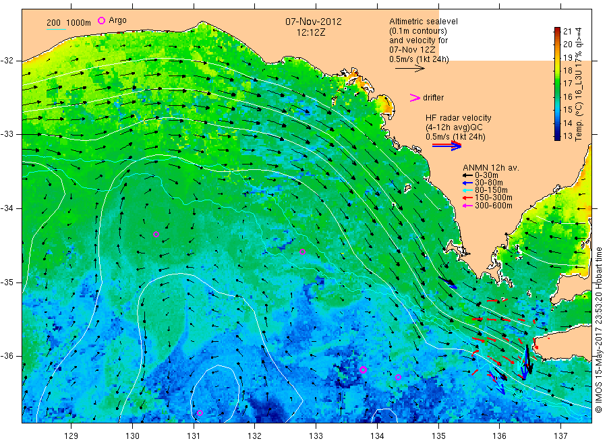Click the cyan 200m isobath legend line
The image size is (607, 445).
[56, 30]
